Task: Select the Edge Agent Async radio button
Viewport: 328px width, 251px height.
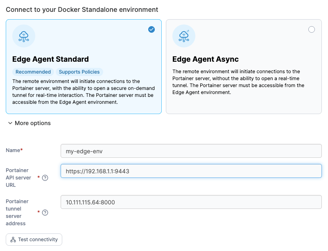Action: pos(312,29)
